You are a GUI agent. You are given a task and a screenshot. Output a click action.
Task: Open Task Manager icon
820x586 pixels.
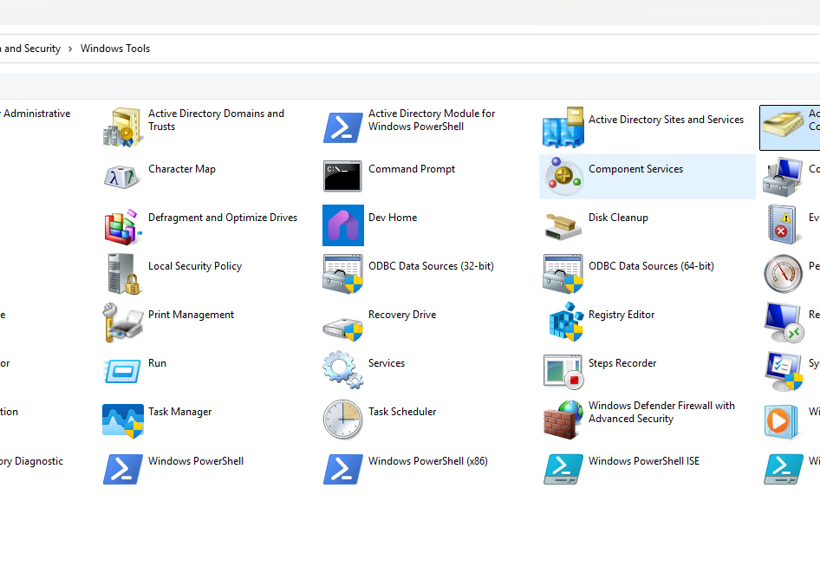[122, 420]
